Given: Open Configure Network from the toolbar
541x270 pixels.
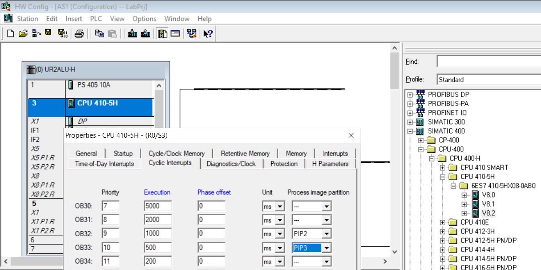Looking at the screenshot, I should (191, 33).
